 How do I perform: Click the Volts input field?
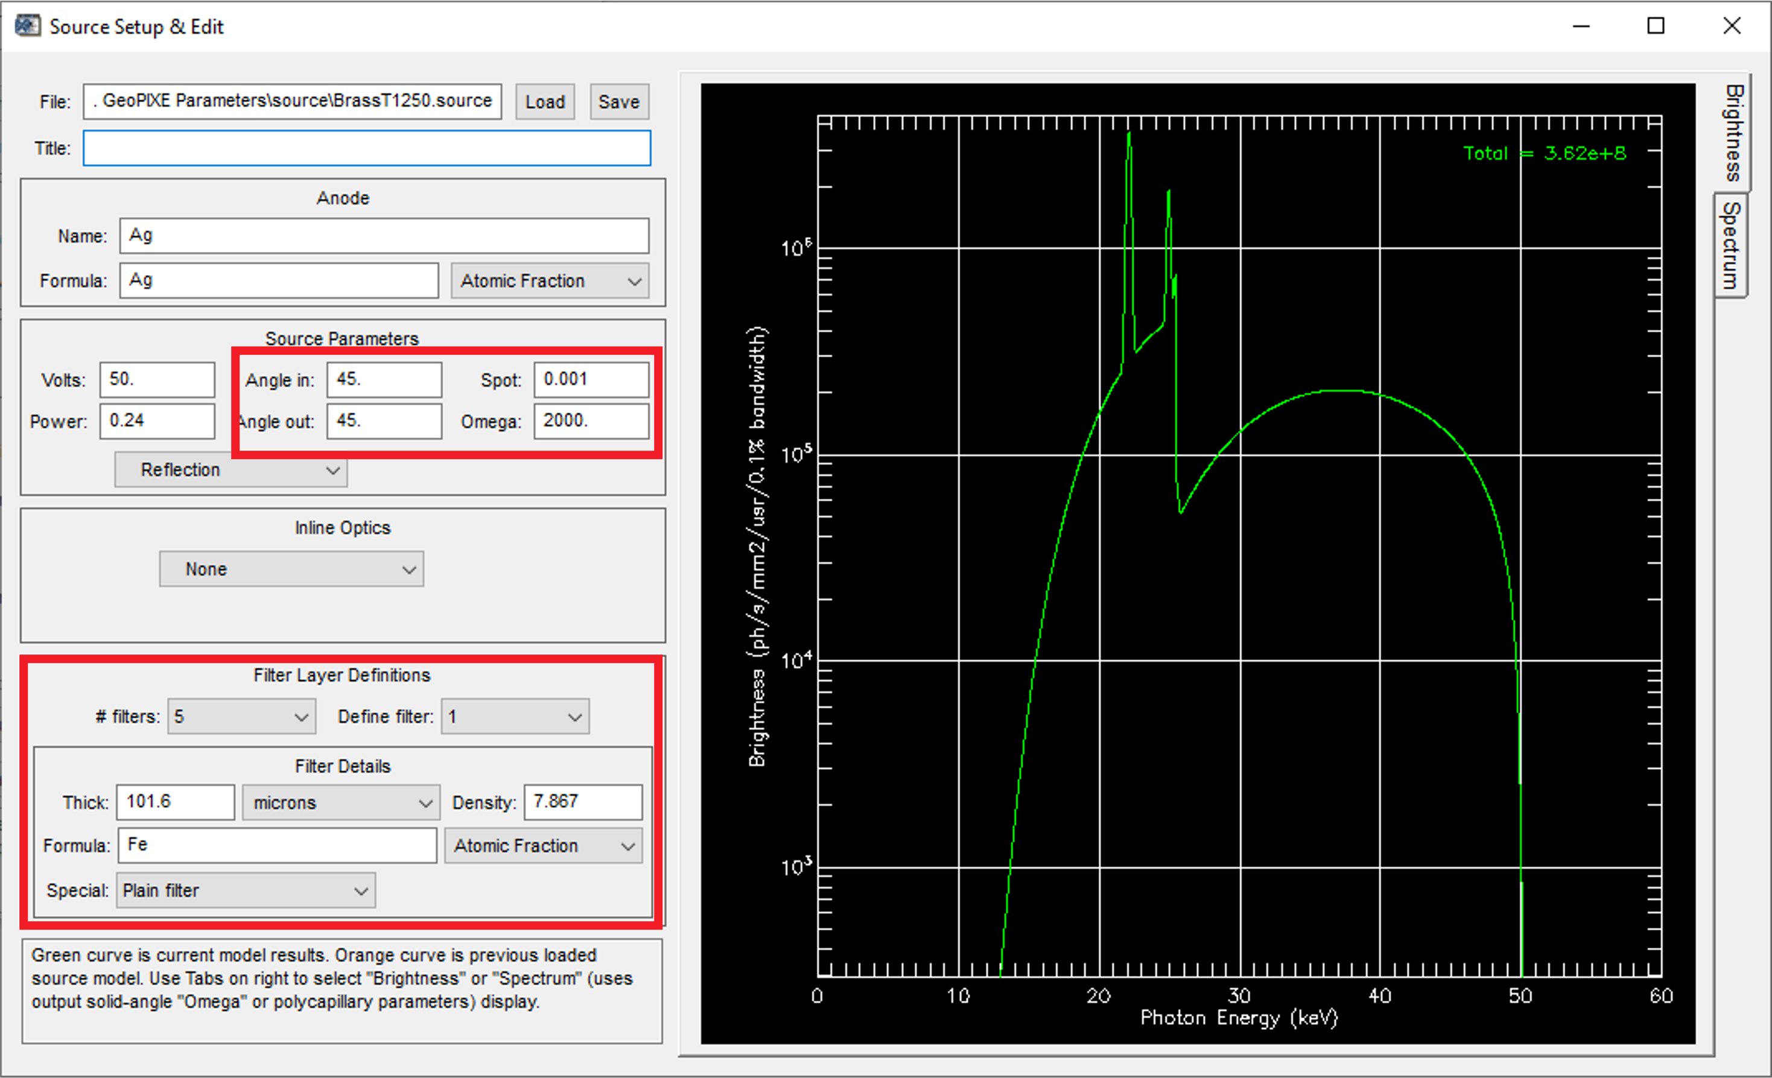pyautogui.click(x=157, y=379)
